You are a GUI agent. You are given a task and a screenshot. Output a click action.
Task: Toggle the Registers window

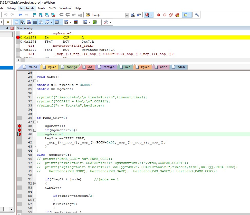point(35,22)
